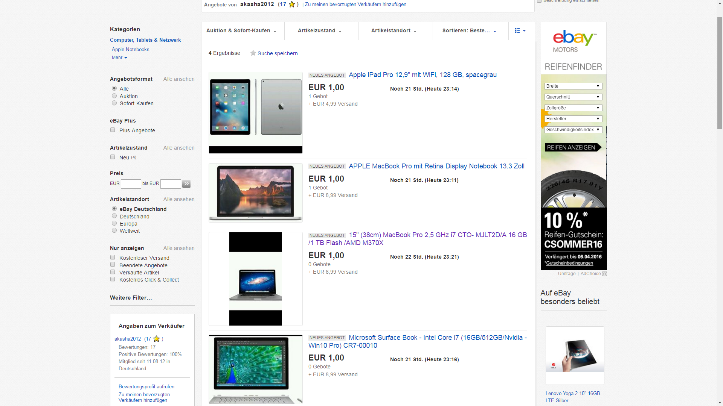Check the Beendete Angebote checkbox
The image size is (723, 406).
pyautogui.click(x=113, y=265)
